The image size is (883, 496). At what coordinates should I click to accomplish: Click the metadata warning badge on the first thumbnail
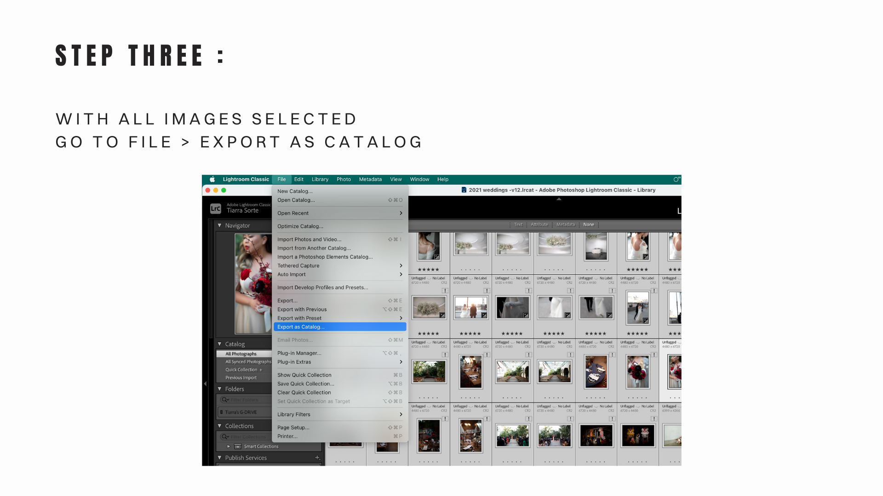click(x=445, y=291)
